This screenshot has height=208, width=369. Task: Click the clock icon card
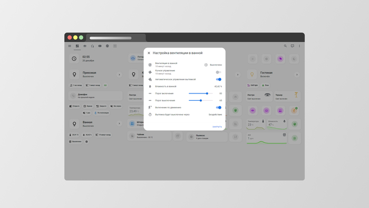click(74, 59)
